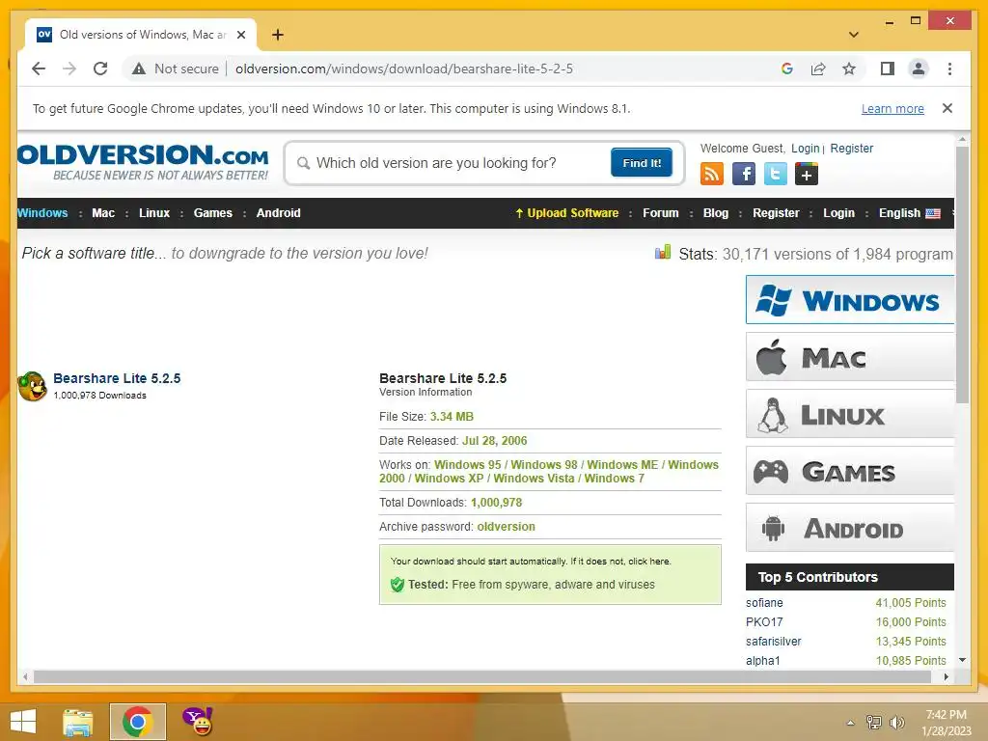The image size is (988, 741).
Task: Click the stats bar chart icon
Action: pos(662,253)
